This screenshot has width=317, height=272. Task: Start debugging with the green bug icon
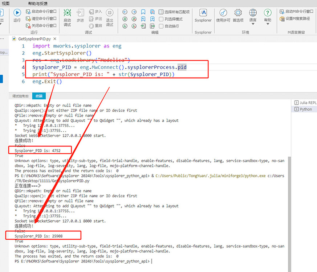coord(67,13)
